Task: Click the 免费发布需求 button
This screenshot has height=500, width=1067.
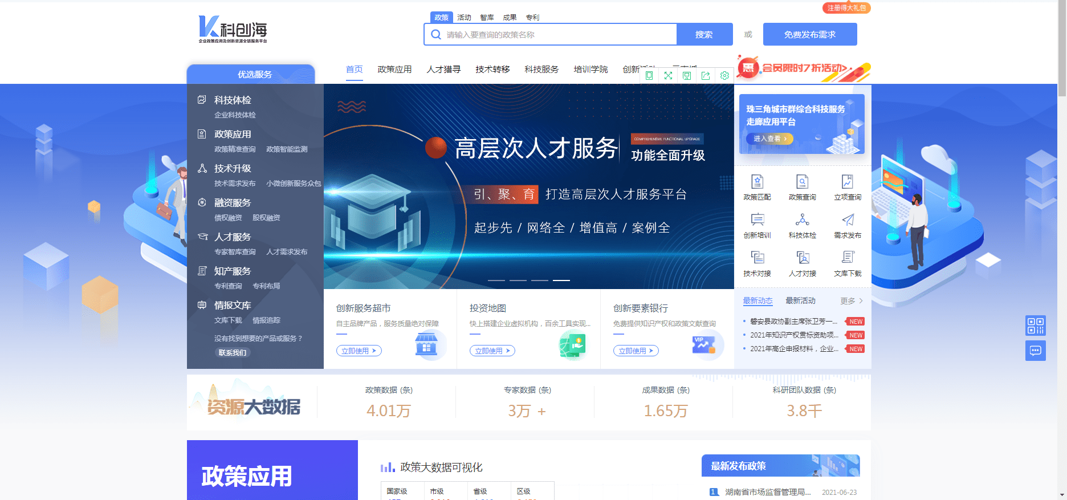Action: tap(809, 34)
